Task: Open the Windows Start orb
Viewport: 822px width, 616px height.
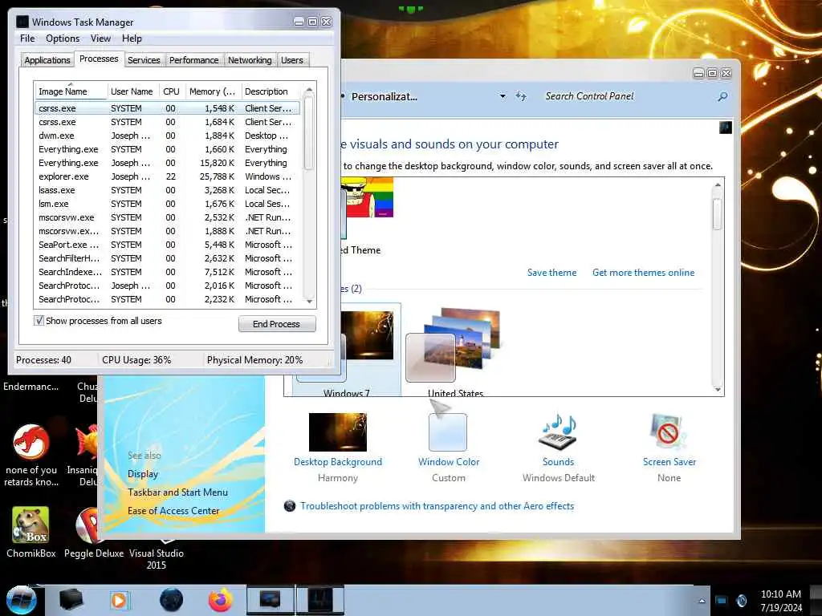Action: (x=21, y=600)
